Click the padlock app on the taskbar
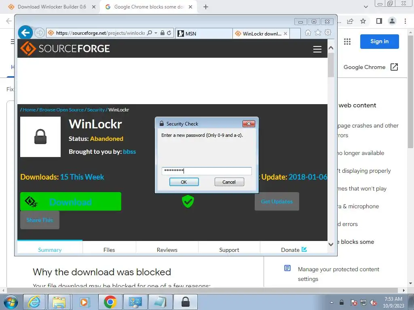 (185, 302)
